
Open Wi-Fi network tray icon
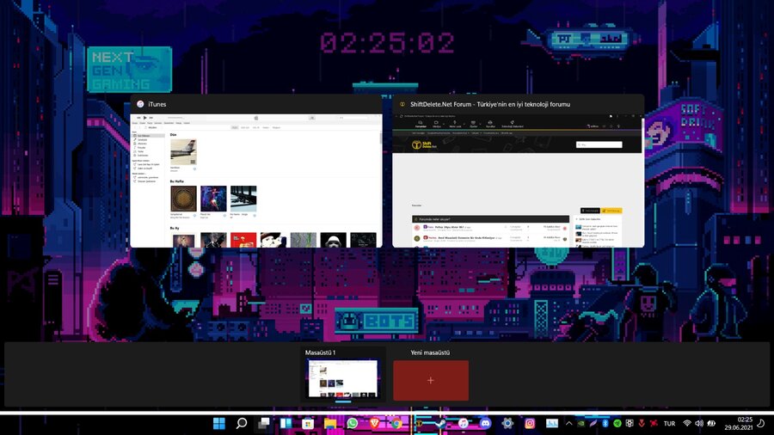pyautogui.click(x=686, y=423)
